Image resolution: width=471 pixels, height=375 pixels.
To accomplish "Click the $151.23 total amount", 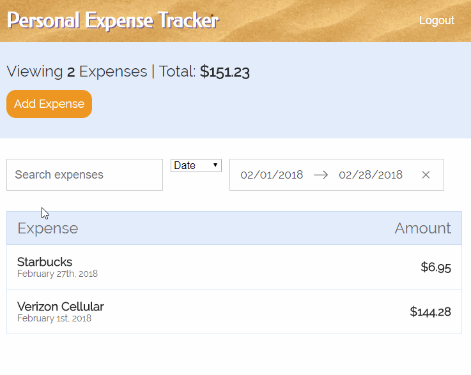I will click(x=225, y=72).
